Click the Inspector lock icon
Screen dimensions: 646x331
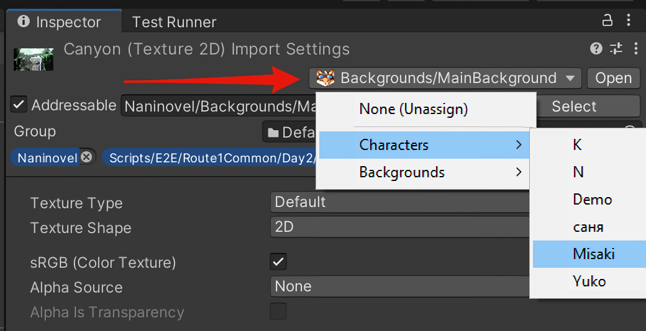point(608,21)
